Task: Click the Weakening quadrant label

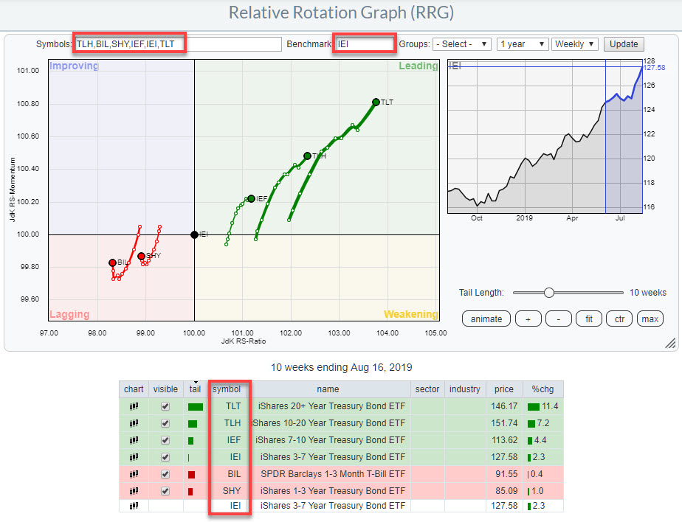Action: (x=410, y=314)
